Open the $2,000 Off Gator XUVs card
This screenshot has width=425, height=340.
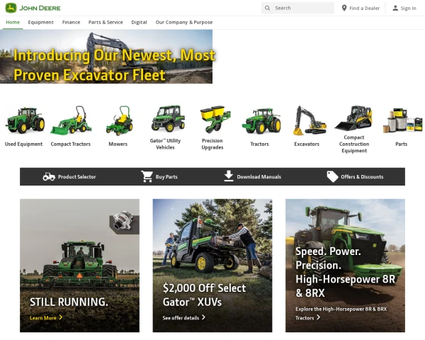(x=212, y=266)
